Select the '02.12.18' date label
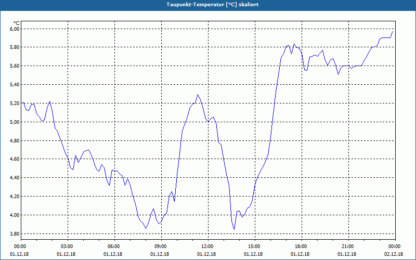Screen dimensions: 416x260 394,254
